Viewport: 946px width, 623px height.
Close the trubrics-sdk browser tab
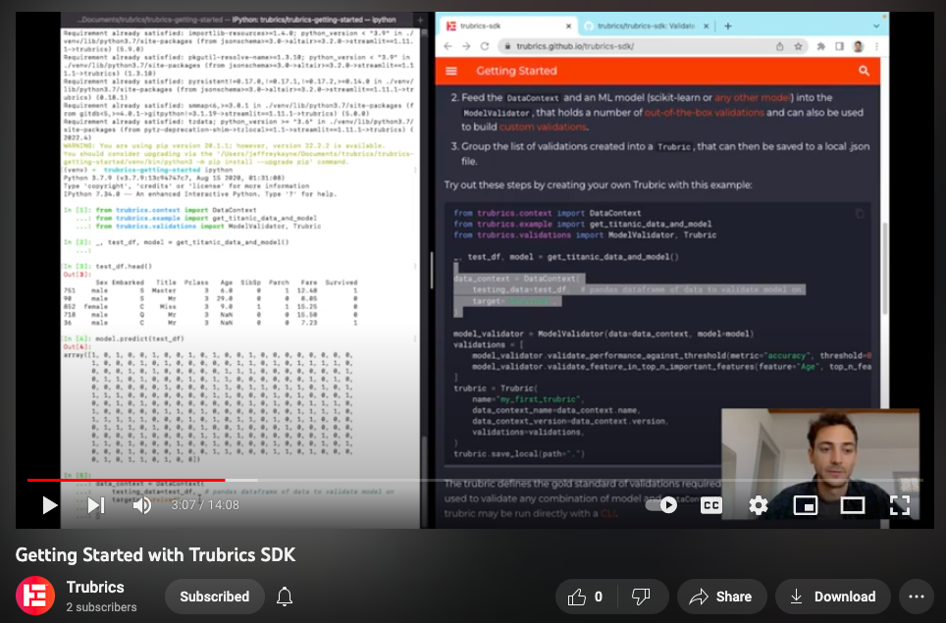click(x=568, y=26)
